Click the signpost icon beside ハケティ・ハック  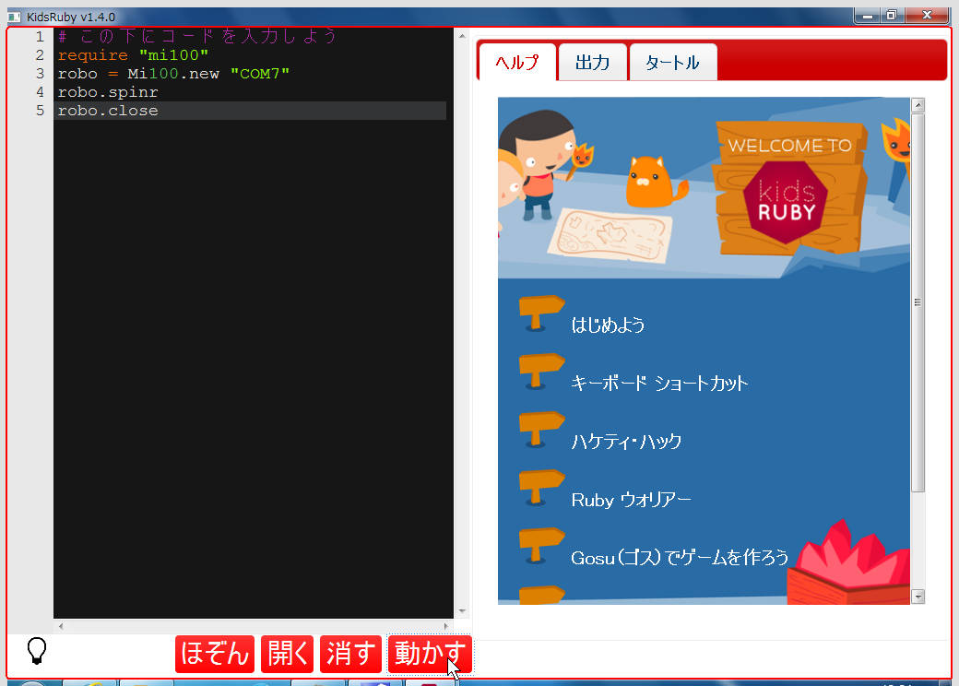540,429
